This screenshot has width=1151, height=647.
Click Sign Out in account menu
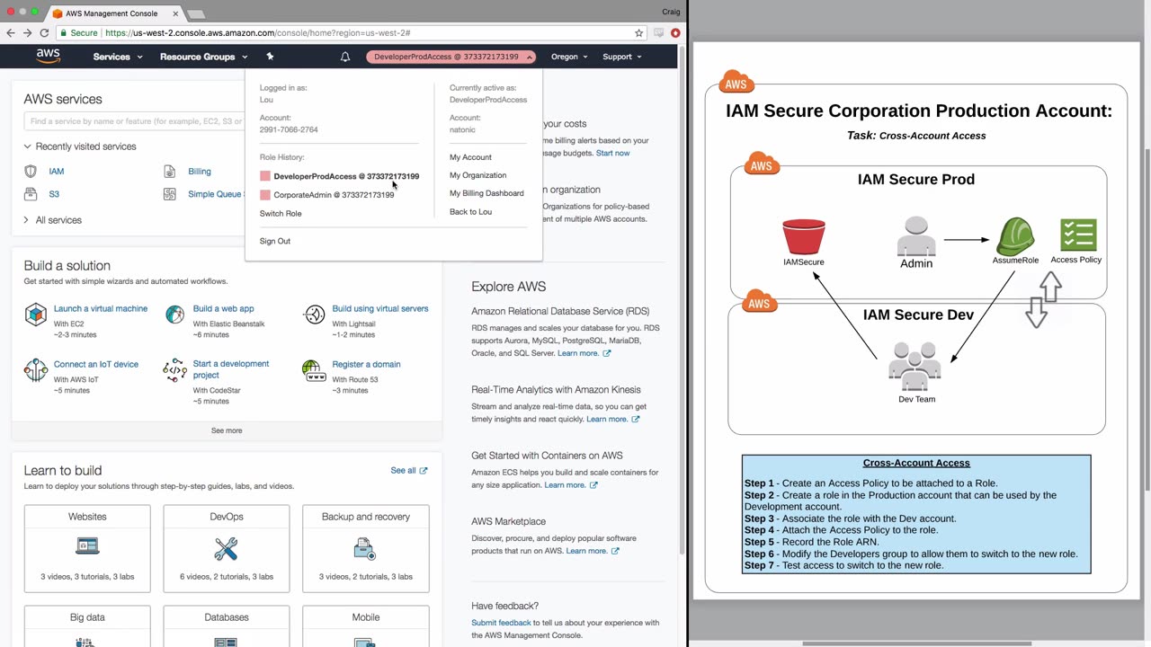[275, 241]
